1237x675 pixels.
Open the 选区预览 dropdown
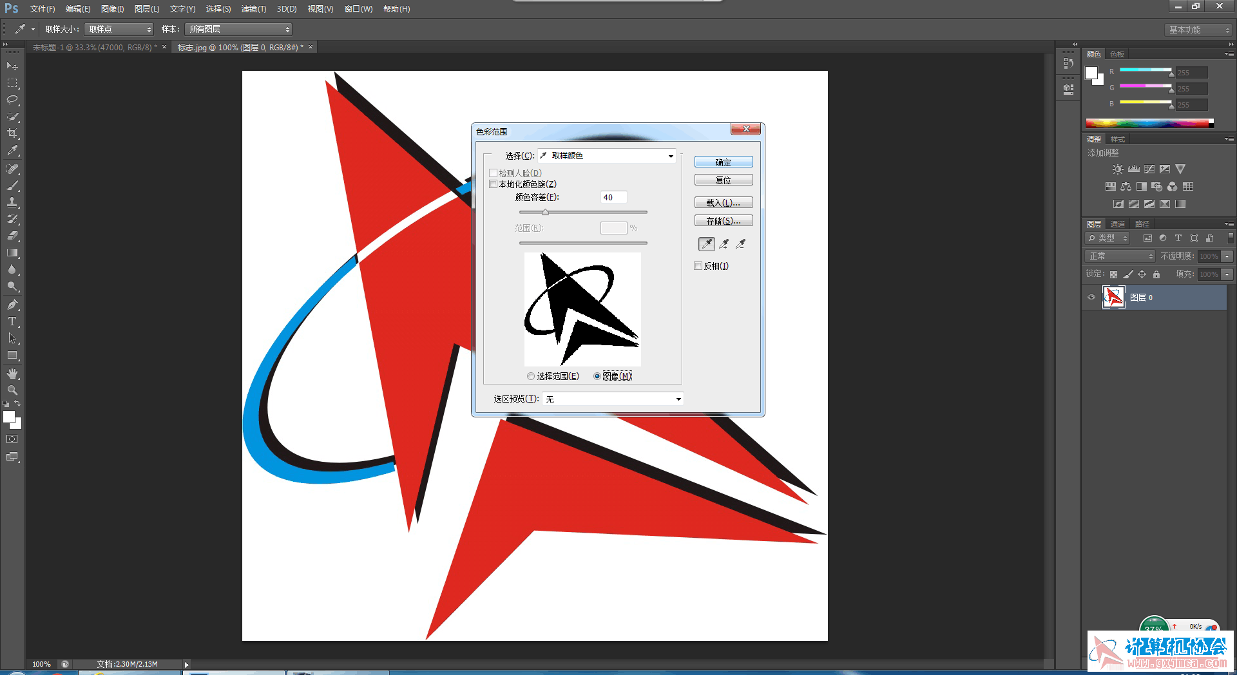tap(613, 399)
